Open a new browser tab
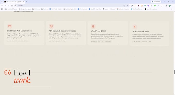The height and width of the screenshot is (95, 175). click(x=27, y=2)
